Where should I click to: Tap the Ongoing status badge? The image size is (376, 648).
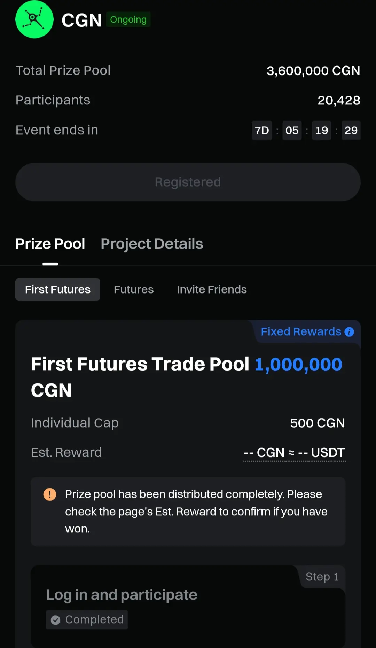(128, 19)
